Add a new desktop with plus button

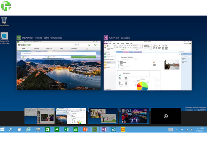point(166,116)
